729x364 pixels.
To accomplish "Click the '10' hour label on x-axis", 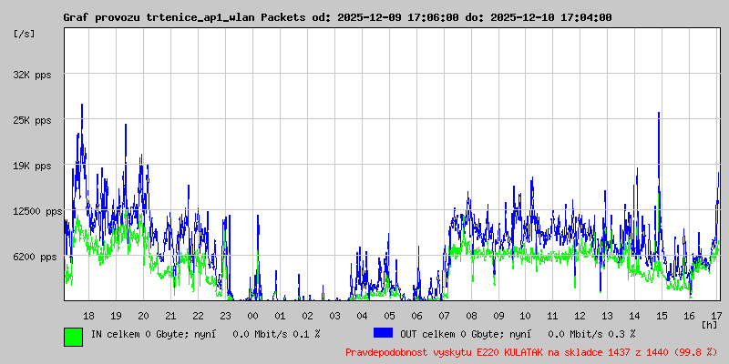I will pyautogui.click(x=526, y=316).
